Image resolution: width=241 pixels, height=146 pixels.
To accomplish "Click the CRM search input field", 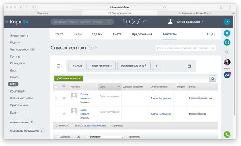I will click(186, 48).
